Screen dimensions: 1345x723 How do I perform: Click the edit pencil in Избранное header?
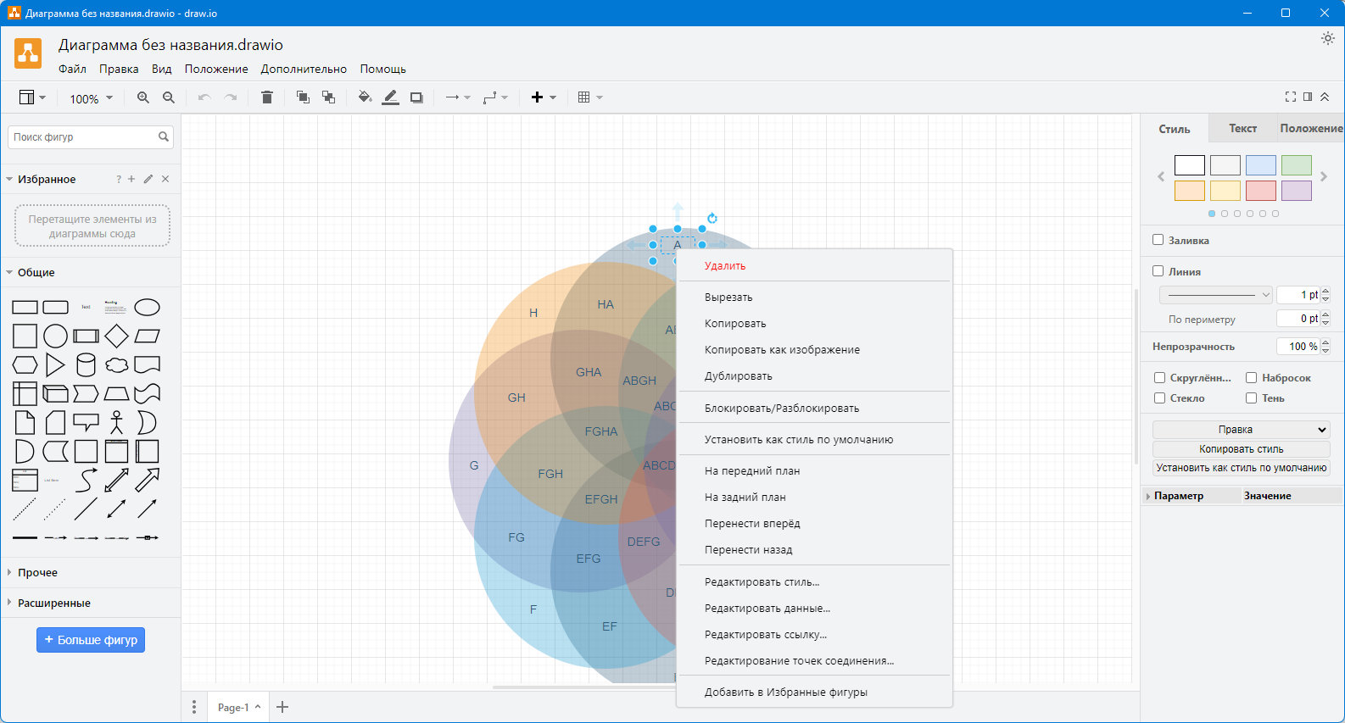pyautogui.click(x=148, y=179)
